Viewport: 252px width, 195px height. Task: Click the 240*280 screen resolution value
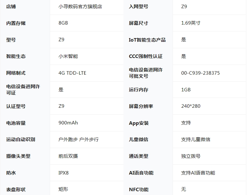[191, 106]
